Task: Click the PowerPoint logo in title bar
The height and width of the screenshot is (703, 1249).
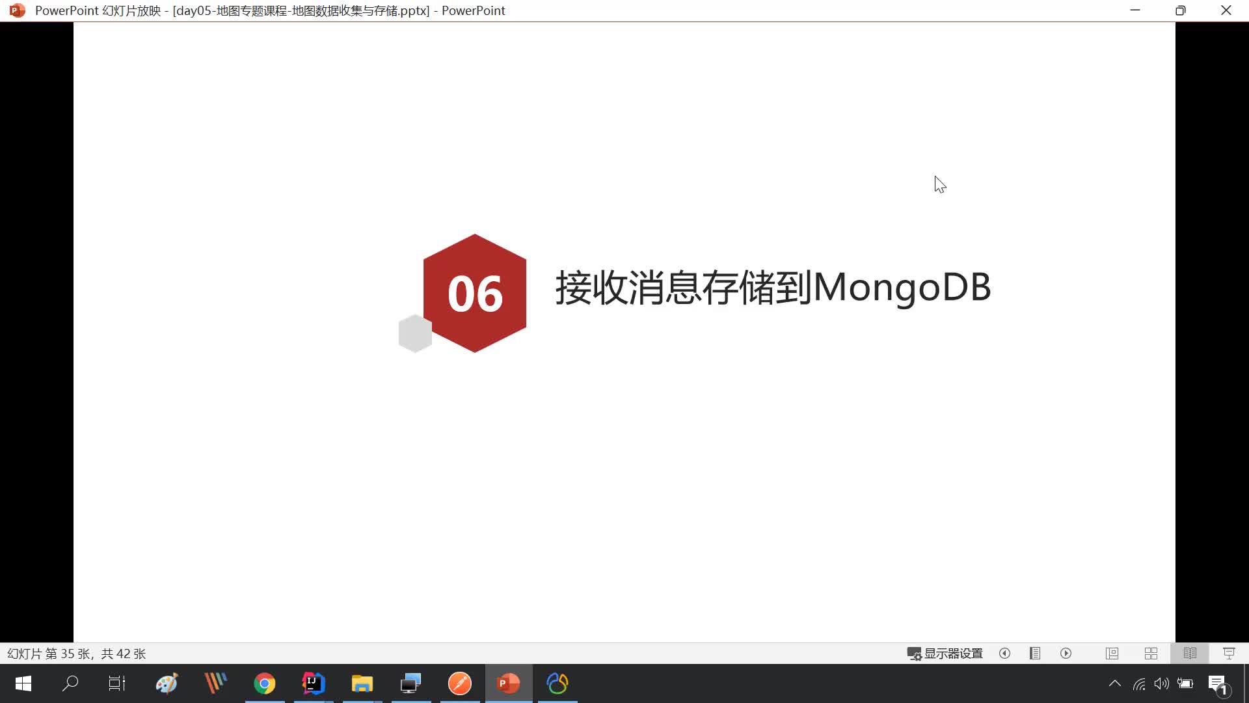Action: 18,10
